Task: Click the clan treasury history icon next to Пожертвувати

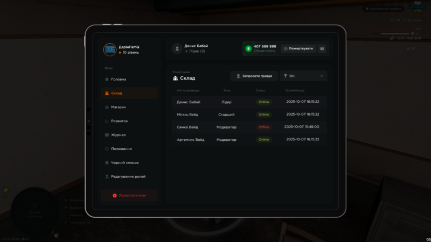Action: (x=322, y=48)
